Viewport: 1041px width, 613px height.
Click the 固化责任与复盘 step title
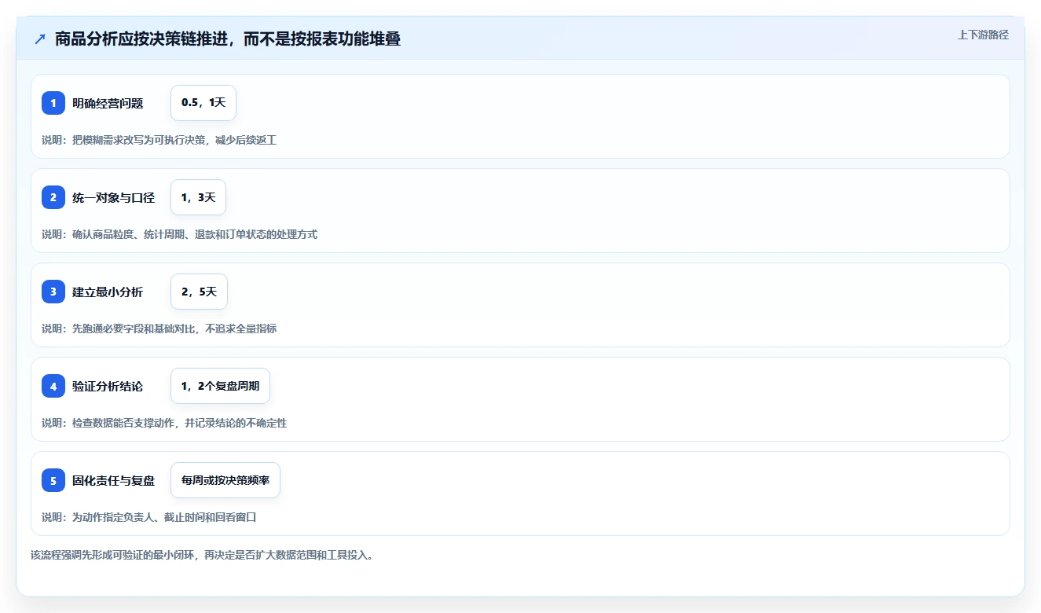click(114, 480)
